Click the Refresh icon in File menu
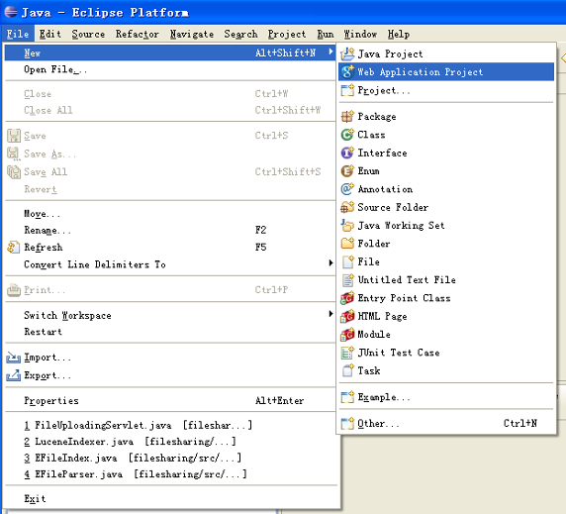 (13, 247)
